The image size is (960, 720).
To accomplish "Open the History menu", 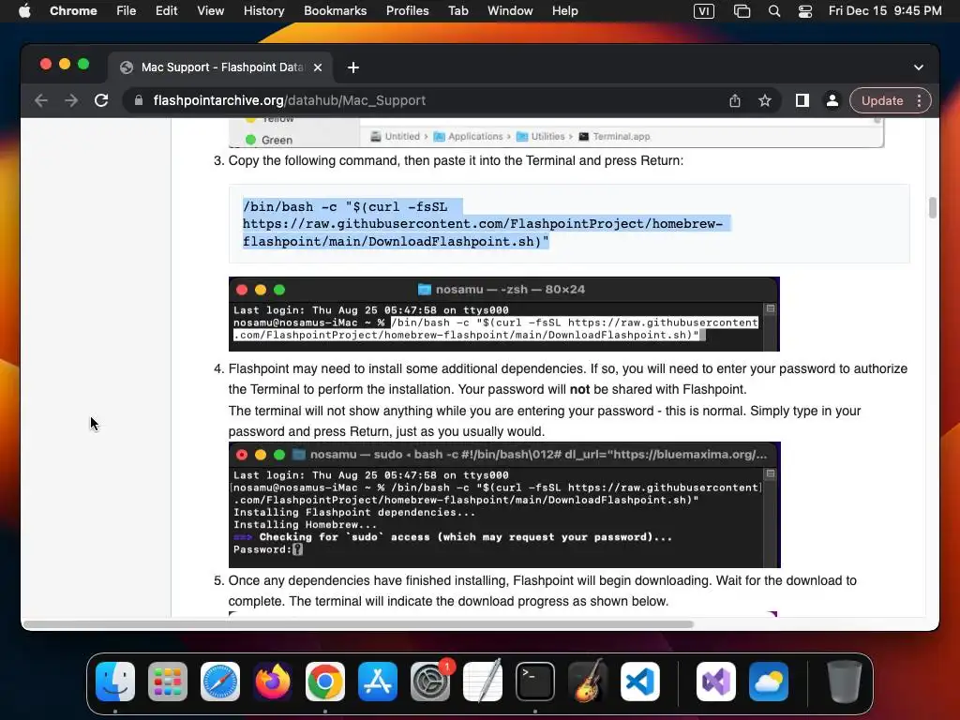I will click(x=263, y=11).
